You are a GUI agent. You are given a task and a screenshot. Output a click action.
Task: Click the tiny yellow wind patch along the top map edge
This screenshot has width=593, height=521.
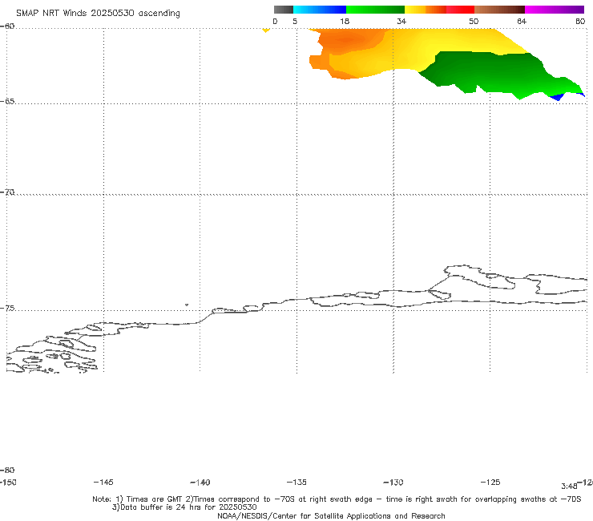pyautogui.click(x=266, y=30)
